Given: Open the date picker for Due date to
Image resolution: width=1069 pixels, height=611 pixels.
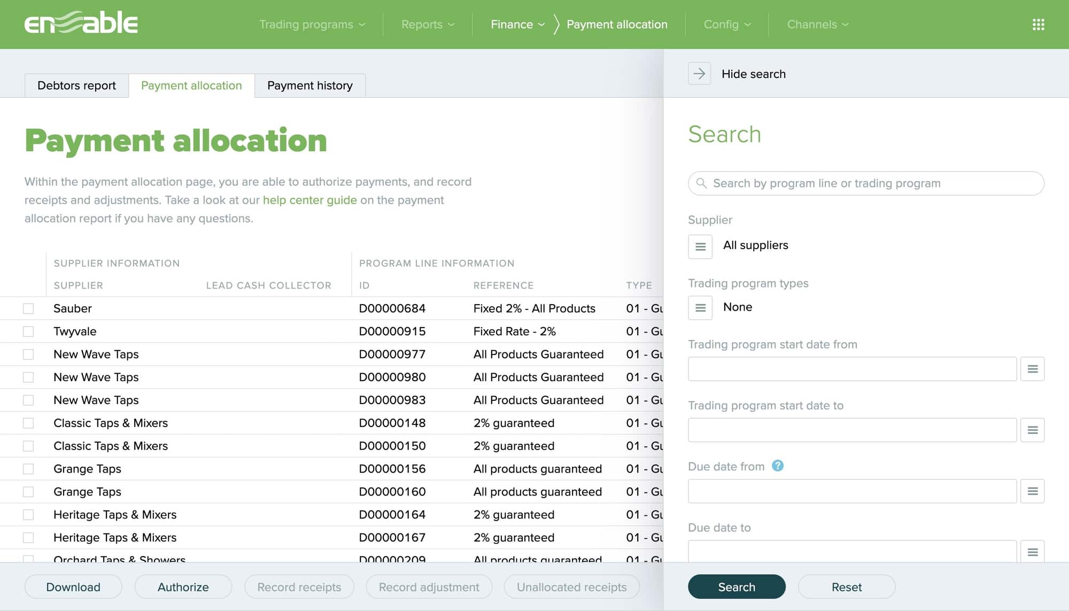Looking at the screenshot, I should pos(1032,551).
